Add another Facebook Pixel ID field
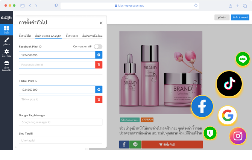 (99, 55)
